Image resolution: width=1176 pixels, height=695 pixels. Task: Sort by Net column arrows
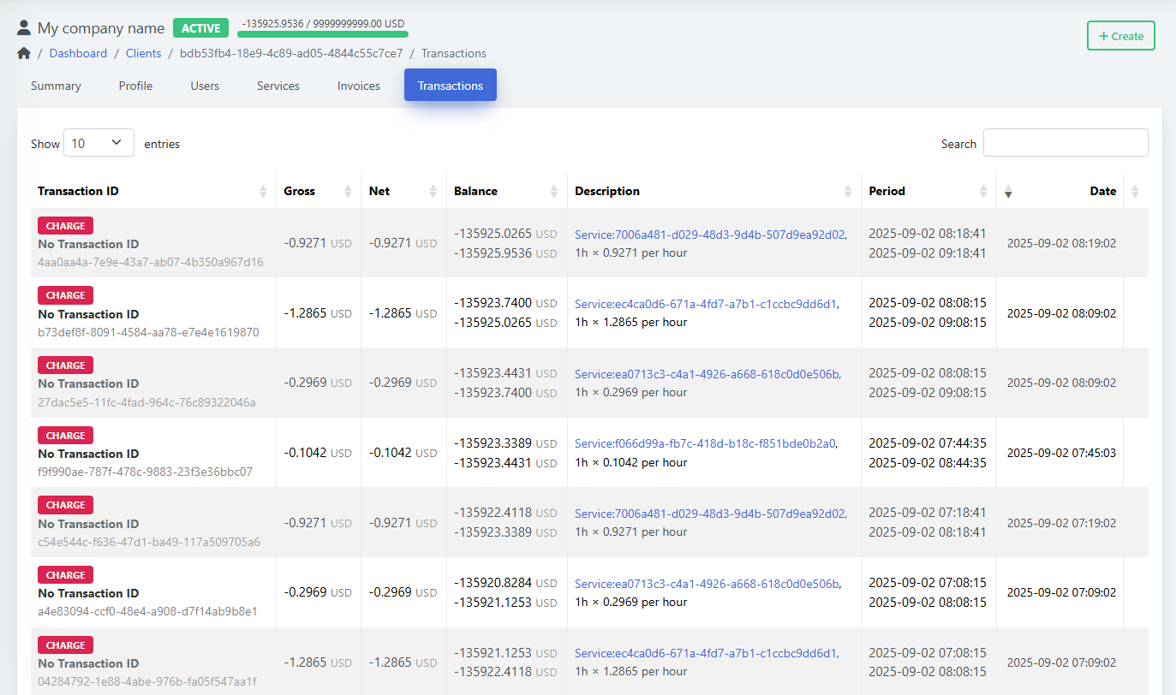pyautogui.click(x=433, y=192)
